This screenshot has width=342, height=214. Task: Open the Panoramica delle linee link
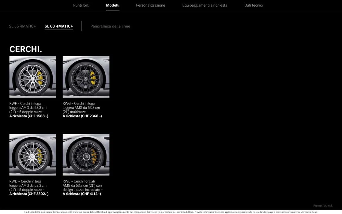(x=110, y=26)
